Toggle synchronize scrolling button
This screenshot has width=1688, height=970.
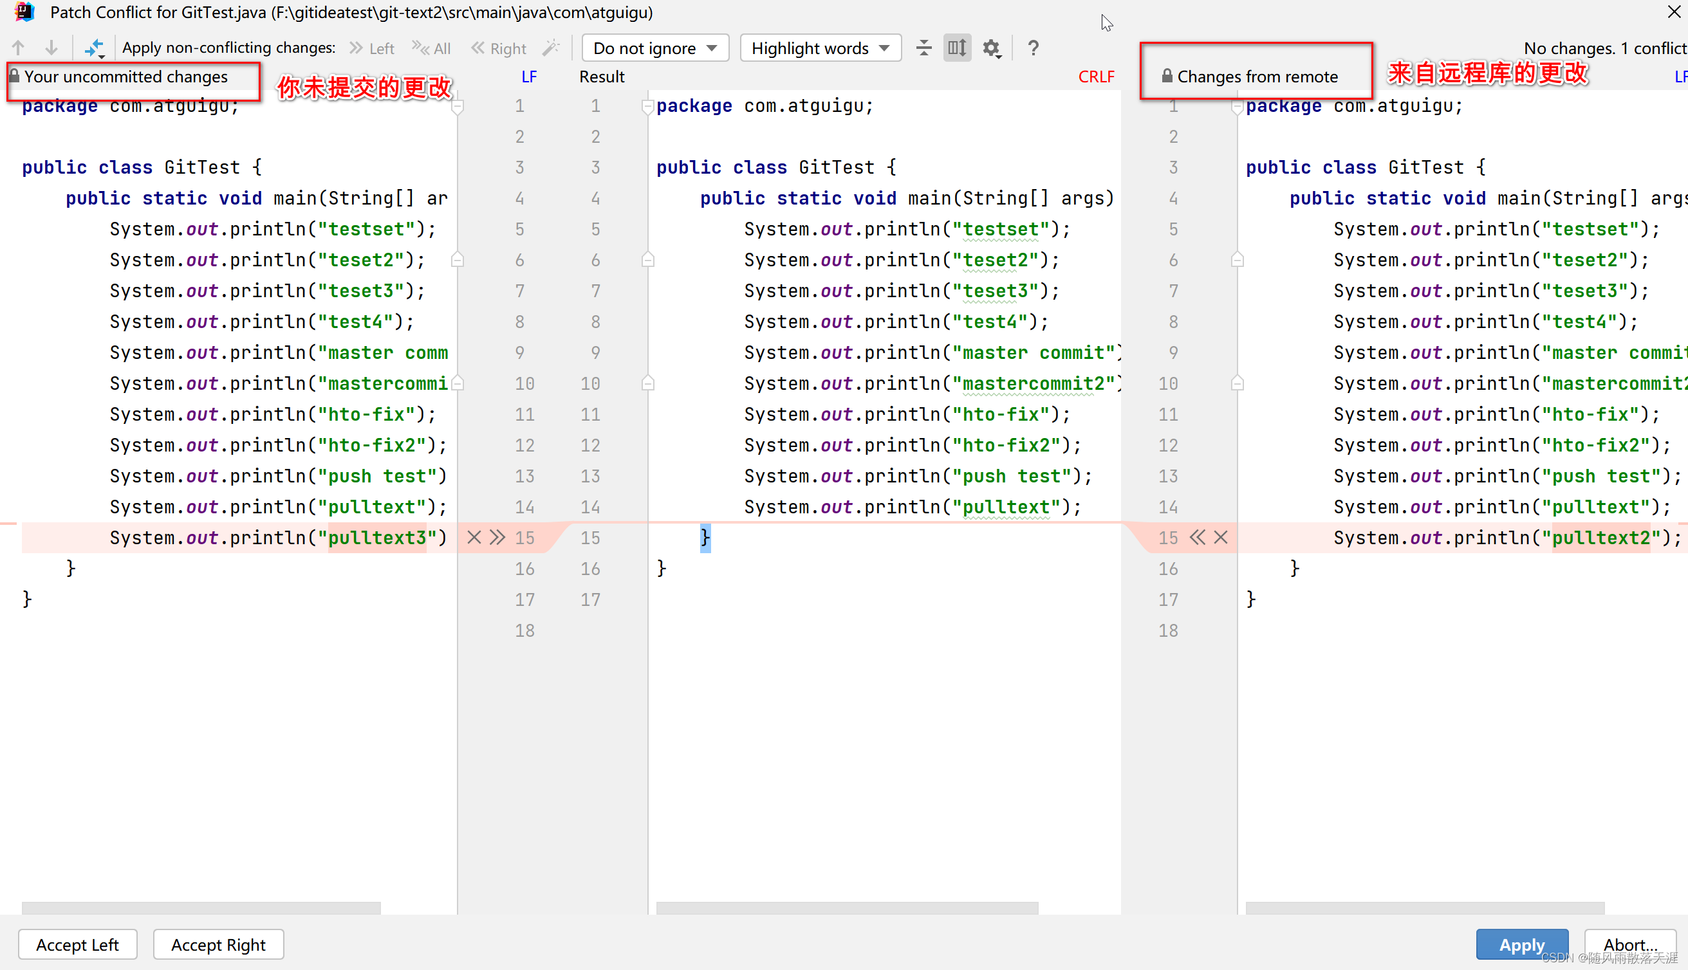click(957, 48)
